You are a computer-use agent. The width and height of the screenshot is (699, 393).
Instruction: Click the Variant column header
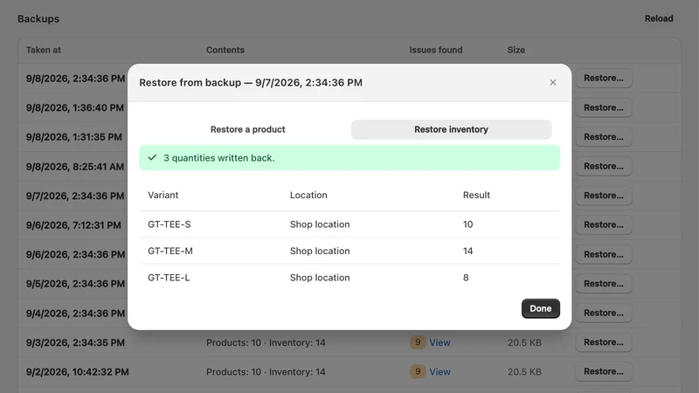(x=163, y=195)
